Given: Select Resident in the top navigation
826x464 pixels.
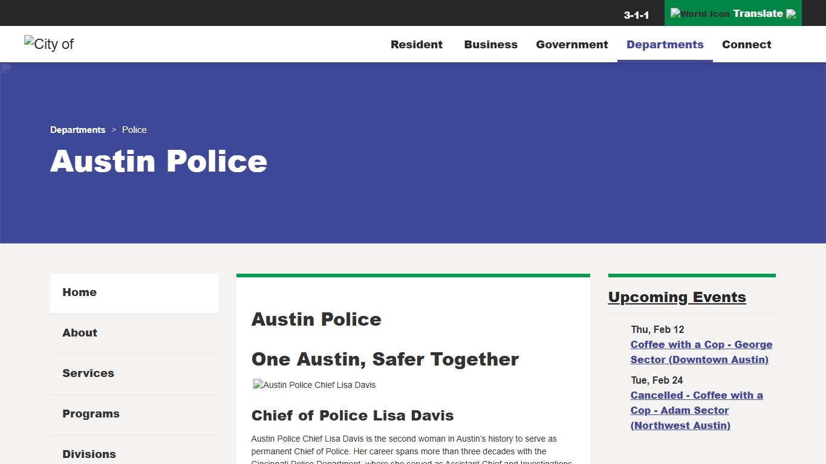Looking at the screenshot, I should coord(417,44).
